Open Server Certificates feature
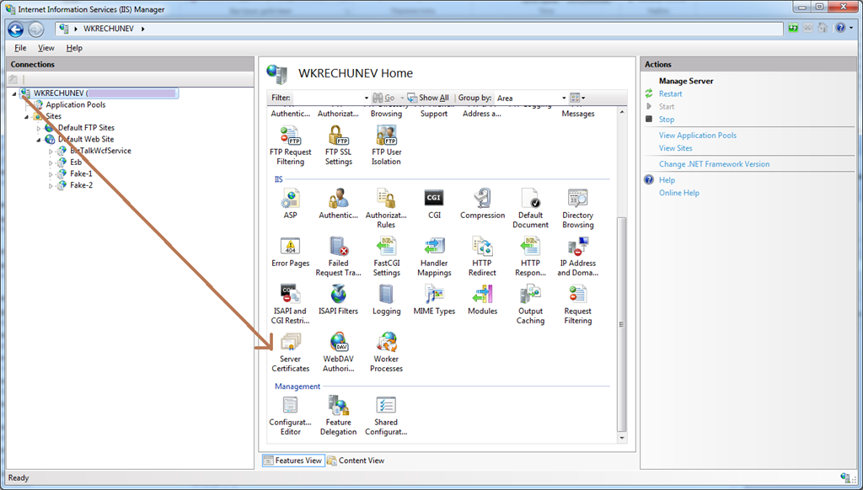 tap(290, 352)
